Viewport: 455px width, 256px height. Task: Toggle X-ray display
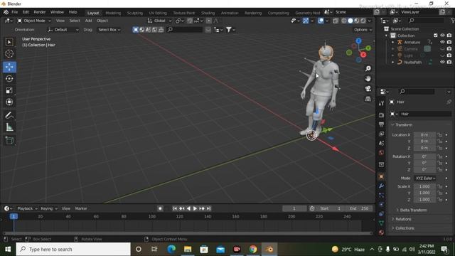(x=336, y=21)
